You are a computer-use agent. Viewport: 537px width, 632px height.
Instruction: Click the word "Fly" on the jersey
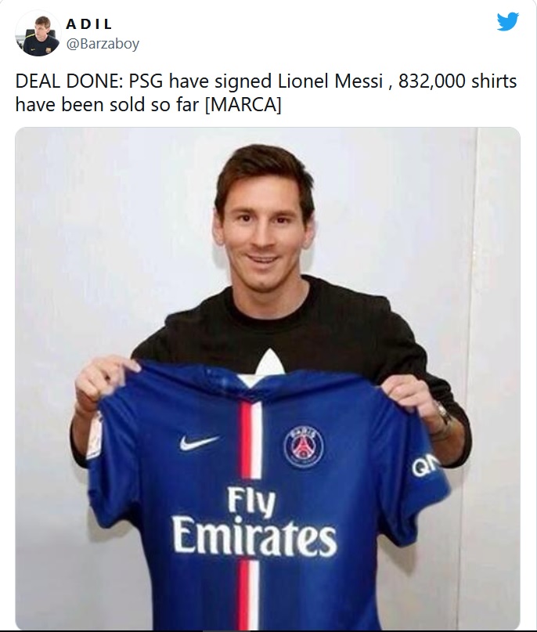click(251, 502)
